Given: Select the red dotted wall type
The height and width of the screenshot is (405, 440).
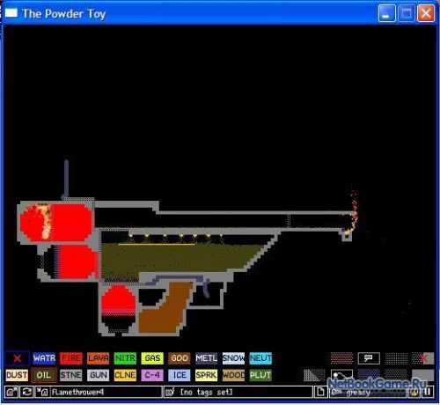Looking at the screenshot, I should (341, 358).
